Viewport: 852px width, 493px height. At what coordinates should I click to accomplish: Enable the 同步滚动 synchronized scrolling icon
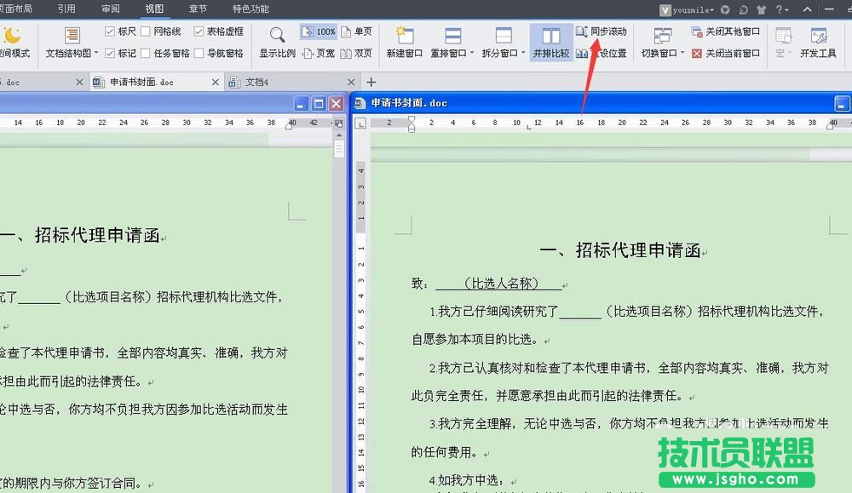click(x=602, y=32)
